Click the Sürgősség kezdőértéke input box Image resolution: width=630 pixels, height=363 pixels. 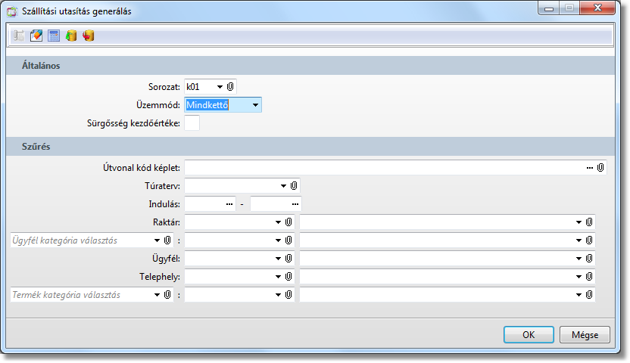click(192, 123)
